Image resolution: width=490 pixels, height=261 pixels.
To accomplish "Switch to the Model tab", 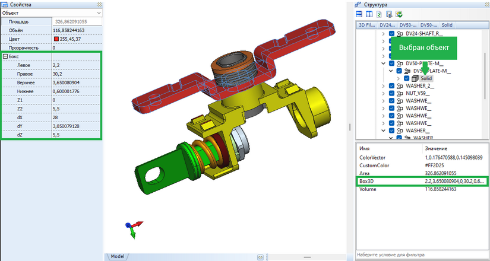I will tap(118, 256).
